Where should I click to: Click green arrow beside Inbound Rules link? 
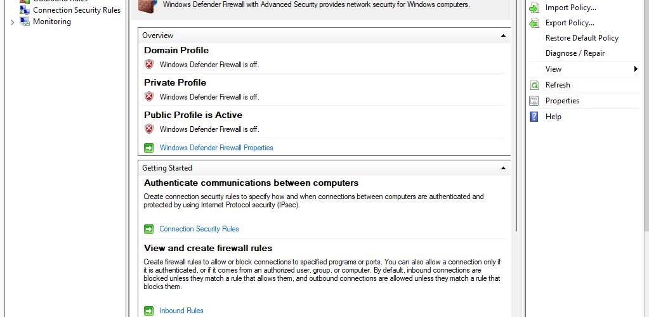(x=149, y=311)
